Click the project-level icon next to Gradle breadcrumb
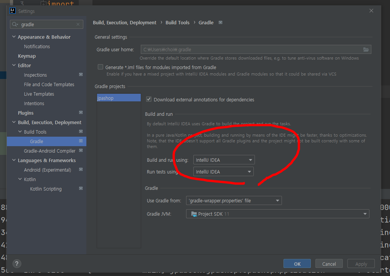 point(220,22)
